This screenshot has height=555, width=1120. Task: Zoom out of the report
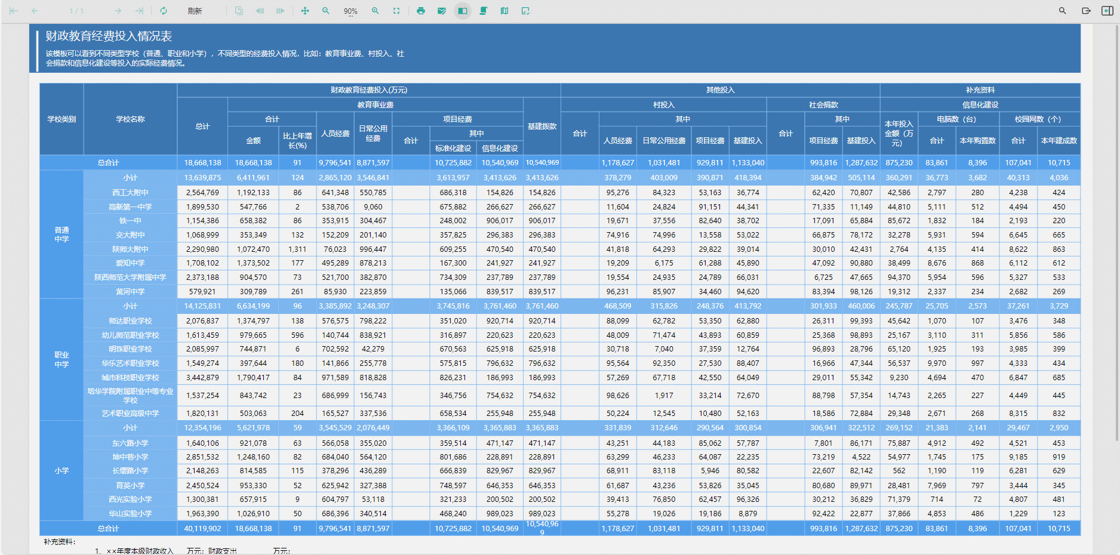click(x=326, y=11)
